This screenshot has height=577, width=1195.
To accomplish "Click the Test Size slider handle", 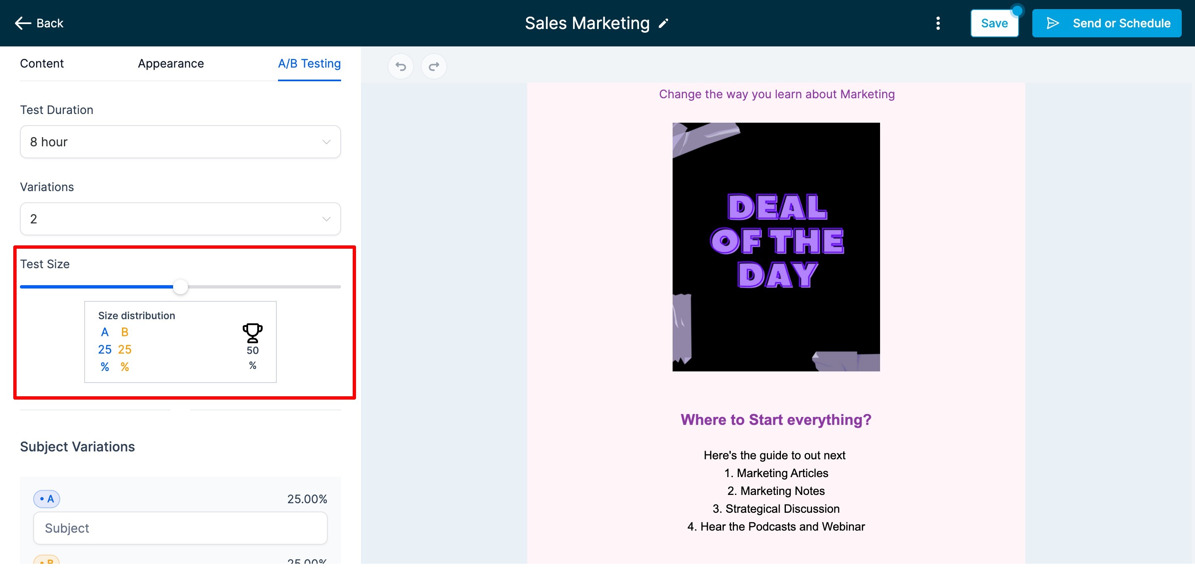I will 180,287.
